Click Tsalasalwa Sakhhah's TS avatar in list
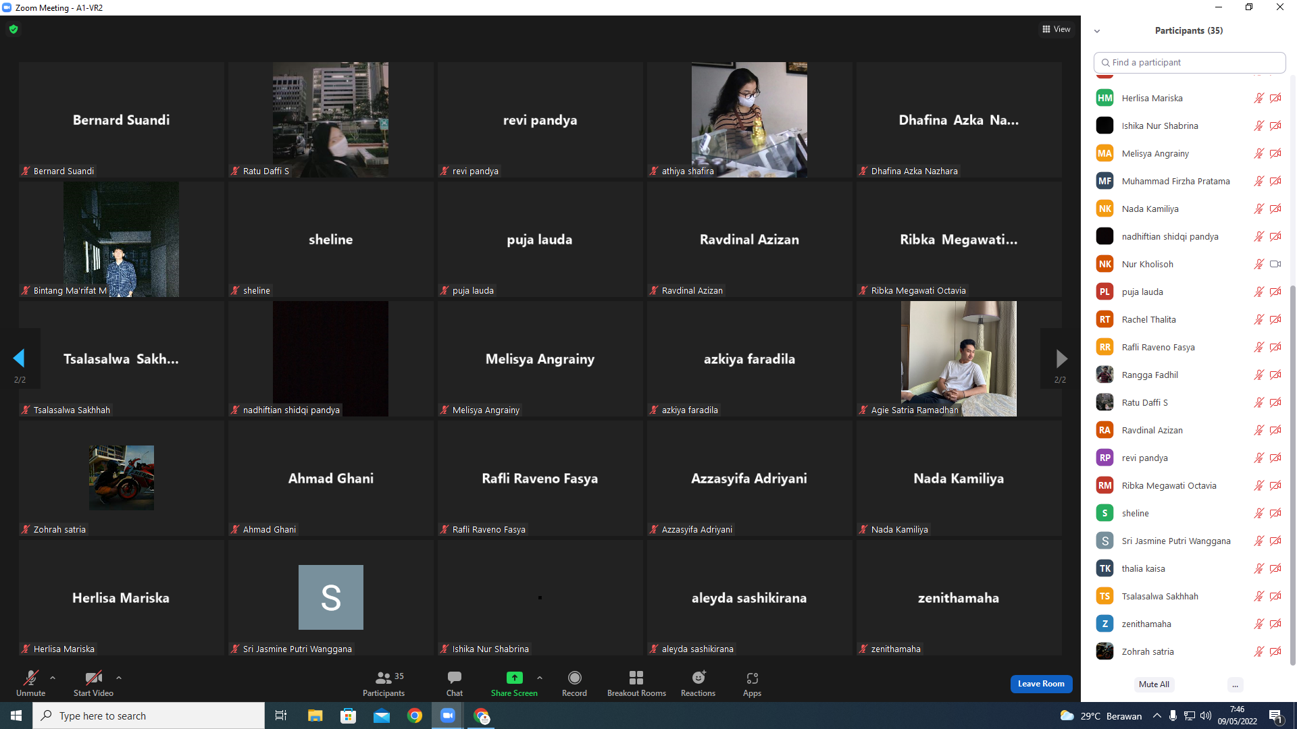This screenshot has height=729, width=1297. tap(1104, 597)
